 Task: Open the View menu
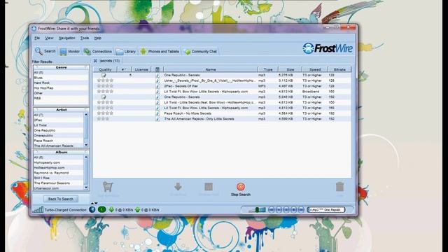[49, 38]
